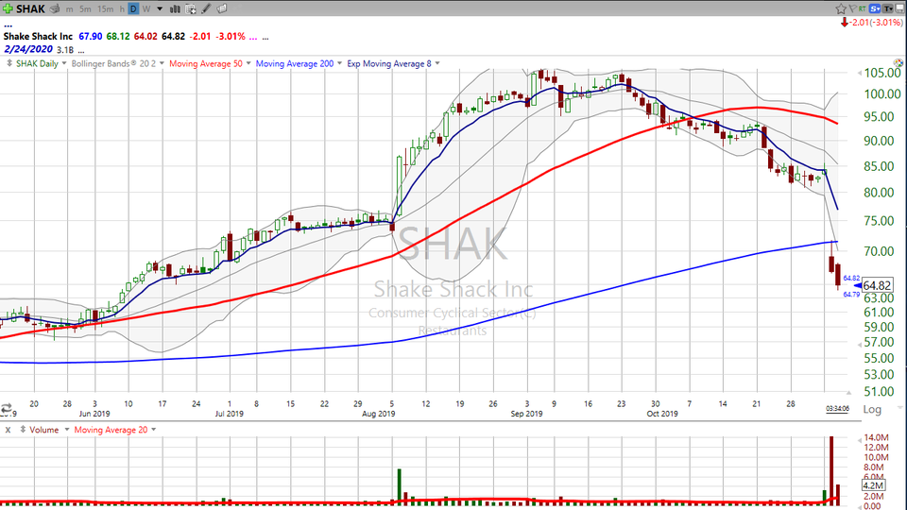This screenshot has width=907, height=510.
Task: Click the 100.00 price axis label
Action: tap(882, 94)
